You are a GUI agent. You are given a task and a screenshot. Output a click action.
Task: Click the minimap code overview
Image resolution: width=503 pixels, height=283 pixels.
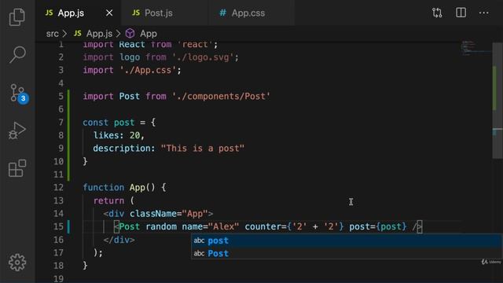tap(475, 48)
